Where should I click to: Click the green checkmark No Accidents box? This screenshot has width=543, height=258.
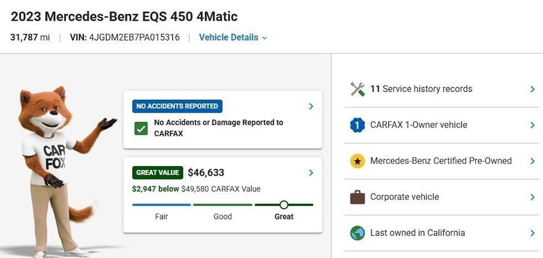coord(141,128)
